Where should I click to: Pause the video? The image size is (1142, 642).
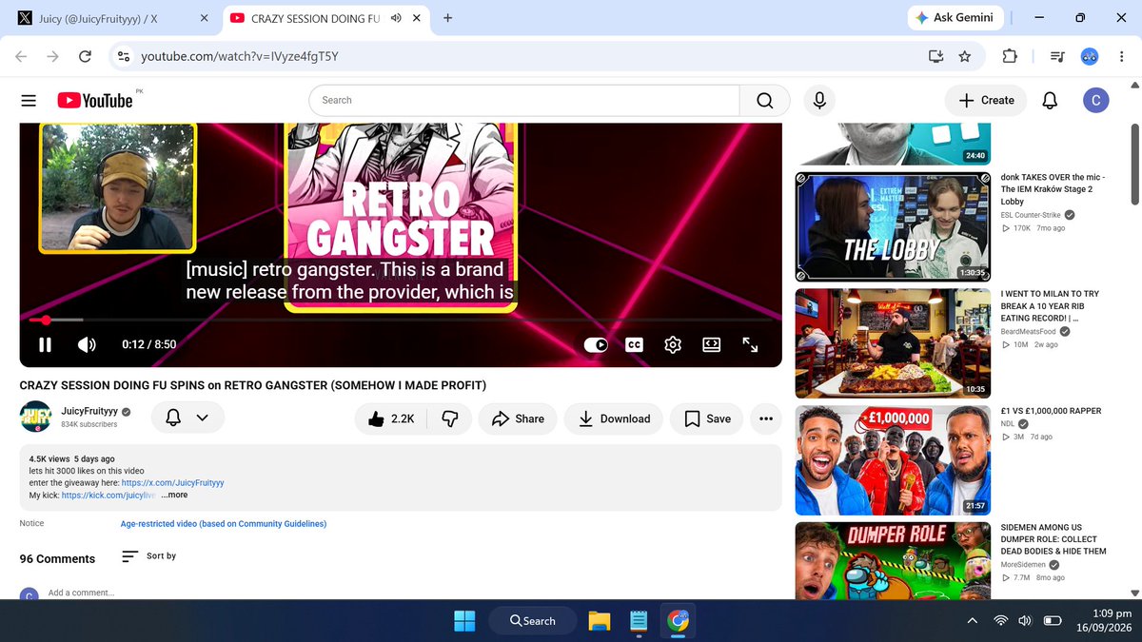(45, 344)
